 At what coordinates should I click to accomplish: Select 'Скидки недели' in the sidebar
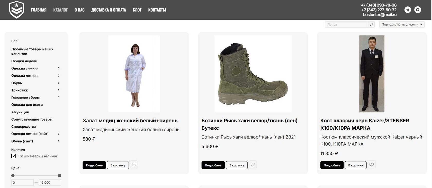(24, 61)
